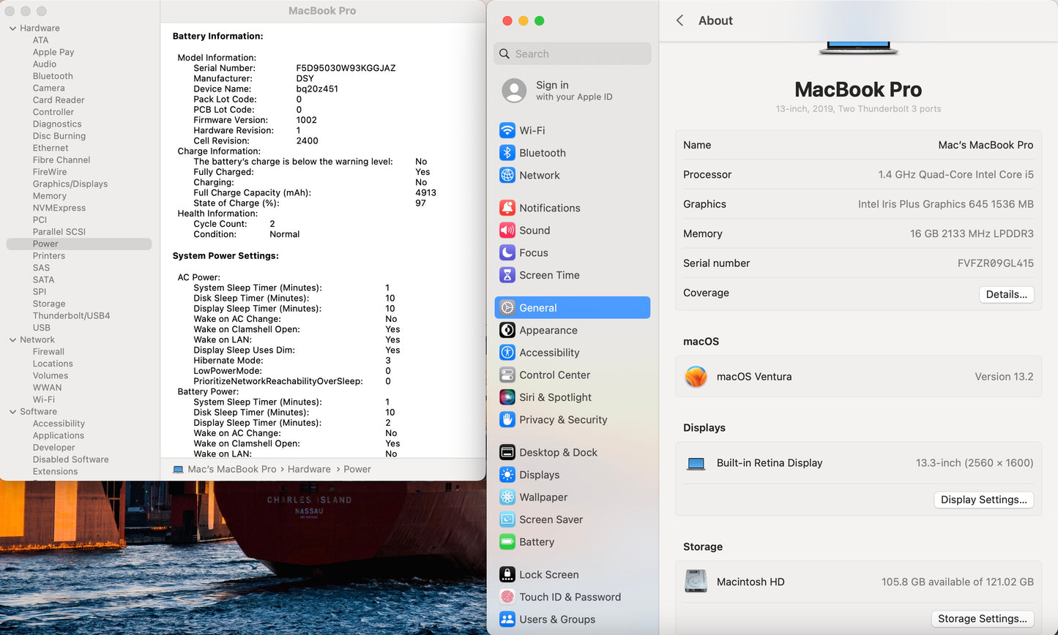
Task: Select Wi-Fi under Network in System Information
Action: [44, 399]
